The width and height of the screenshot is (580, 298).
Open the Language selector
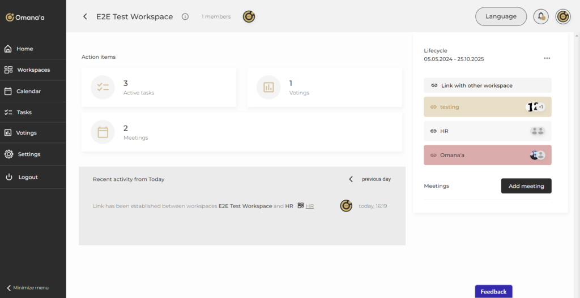(501, 17)
